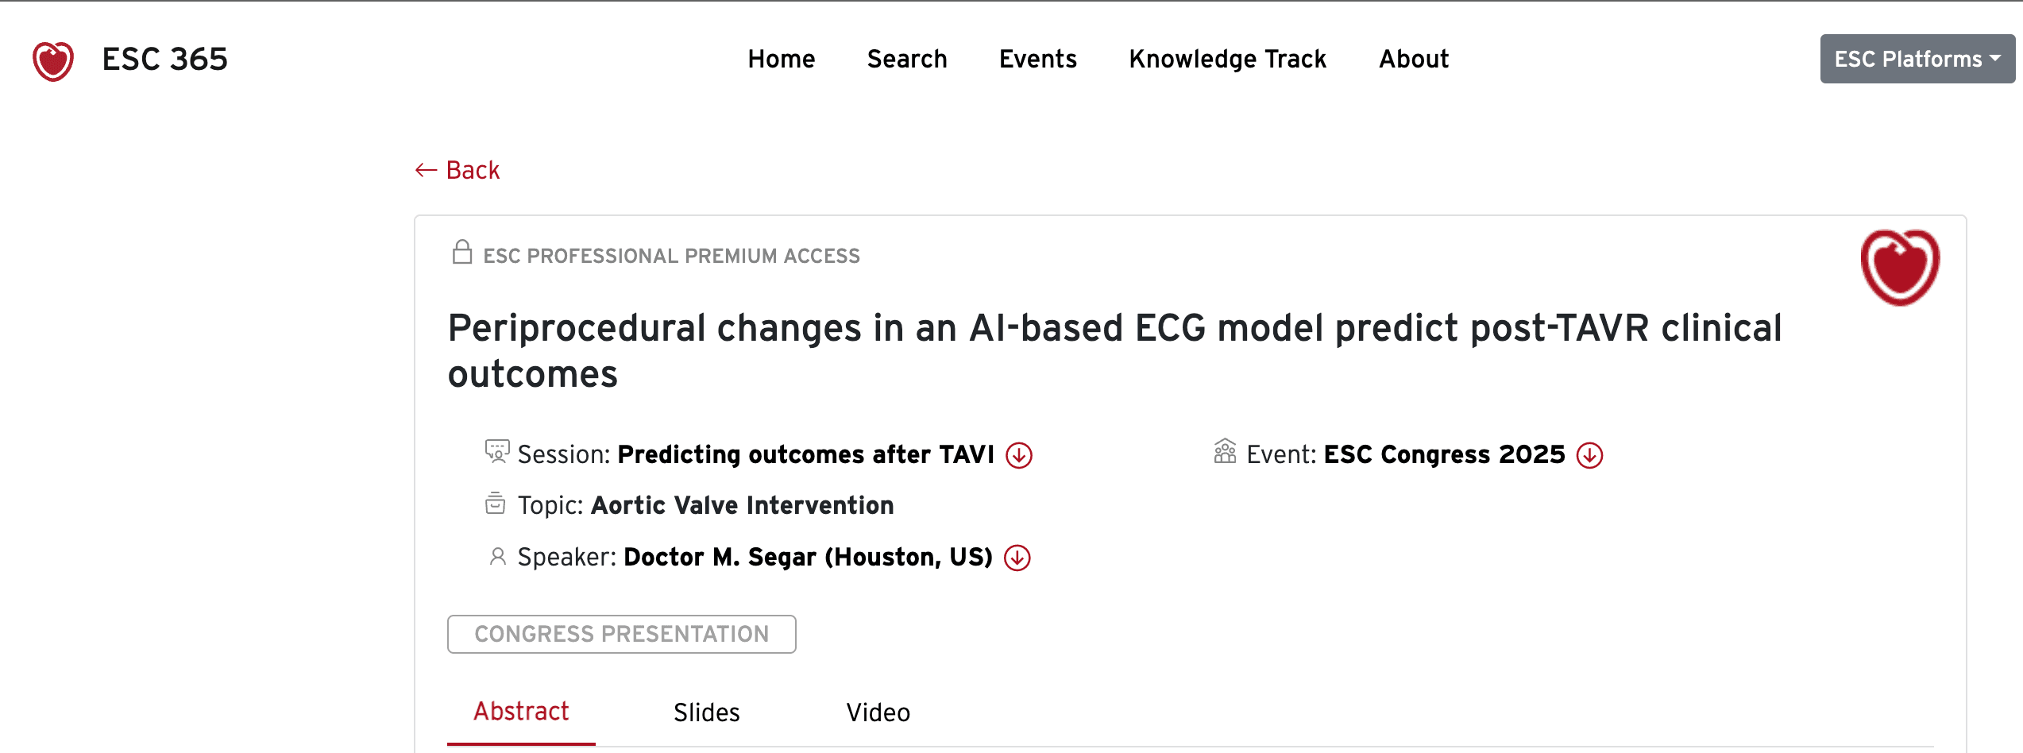
Task: Switch to the Slides tab
Action: coord(705,712)
